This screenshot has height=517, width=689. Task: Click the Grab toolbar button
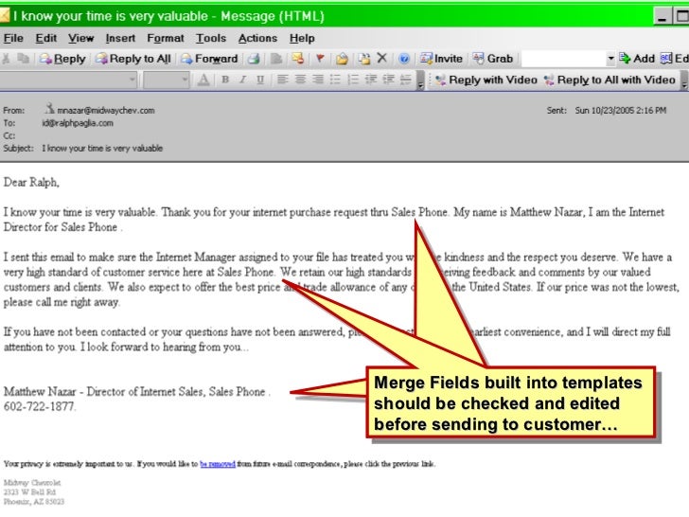[x=492, y=59]
